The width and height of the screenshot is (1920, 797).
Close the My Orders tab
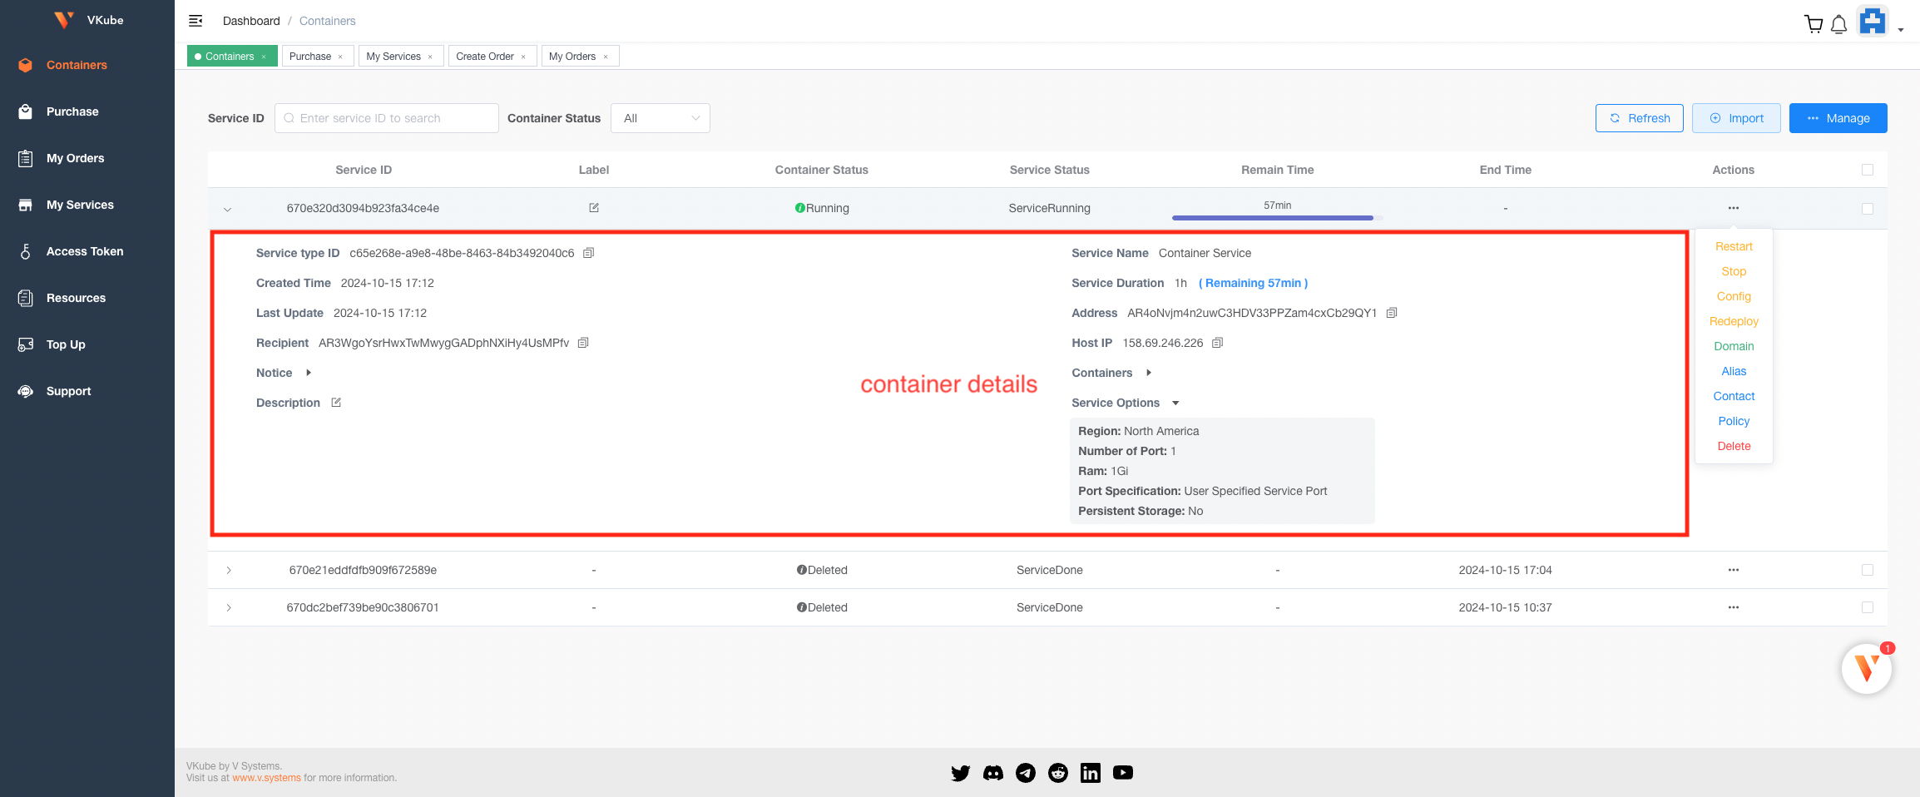click(606, 57)
